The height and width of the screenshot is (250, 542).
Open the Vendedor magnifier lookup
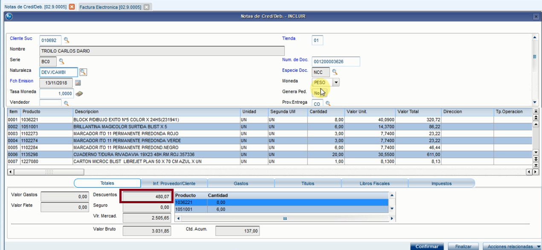click(x=66, y=103)
